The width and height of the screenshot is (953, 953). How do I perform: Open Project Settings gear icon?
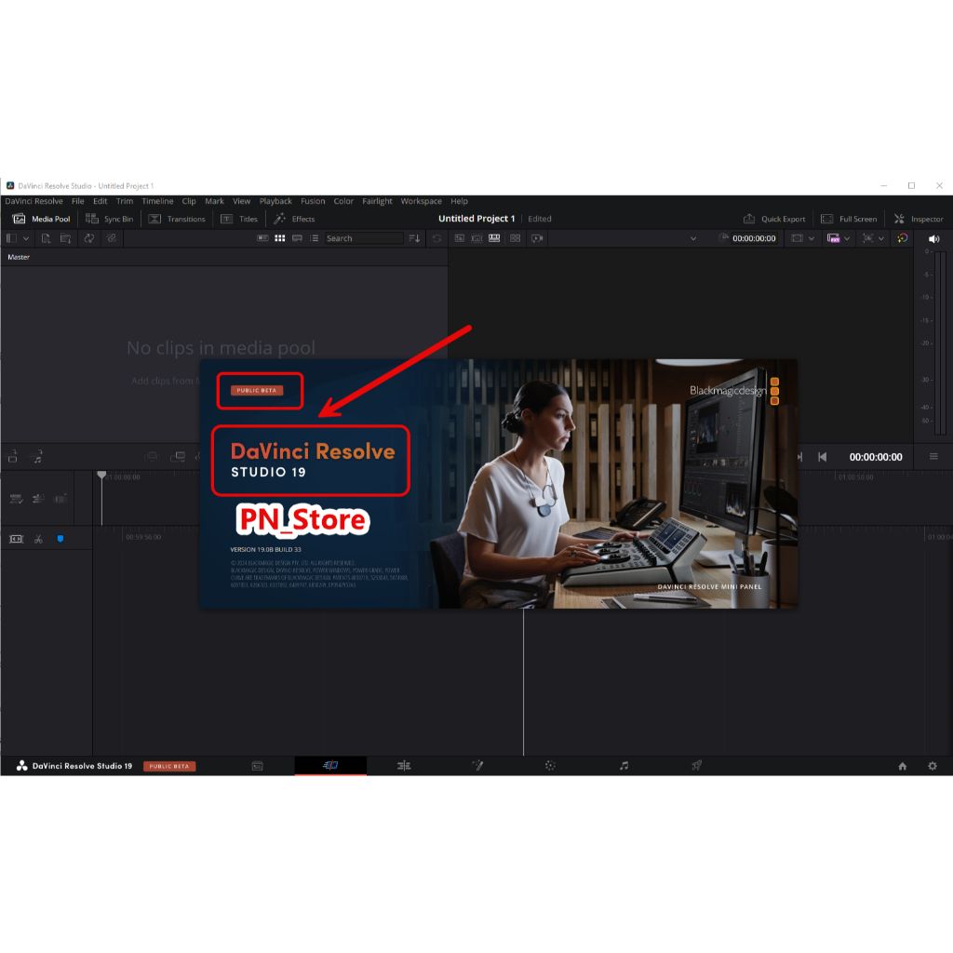pyautogui.click(x=933, y=766)
